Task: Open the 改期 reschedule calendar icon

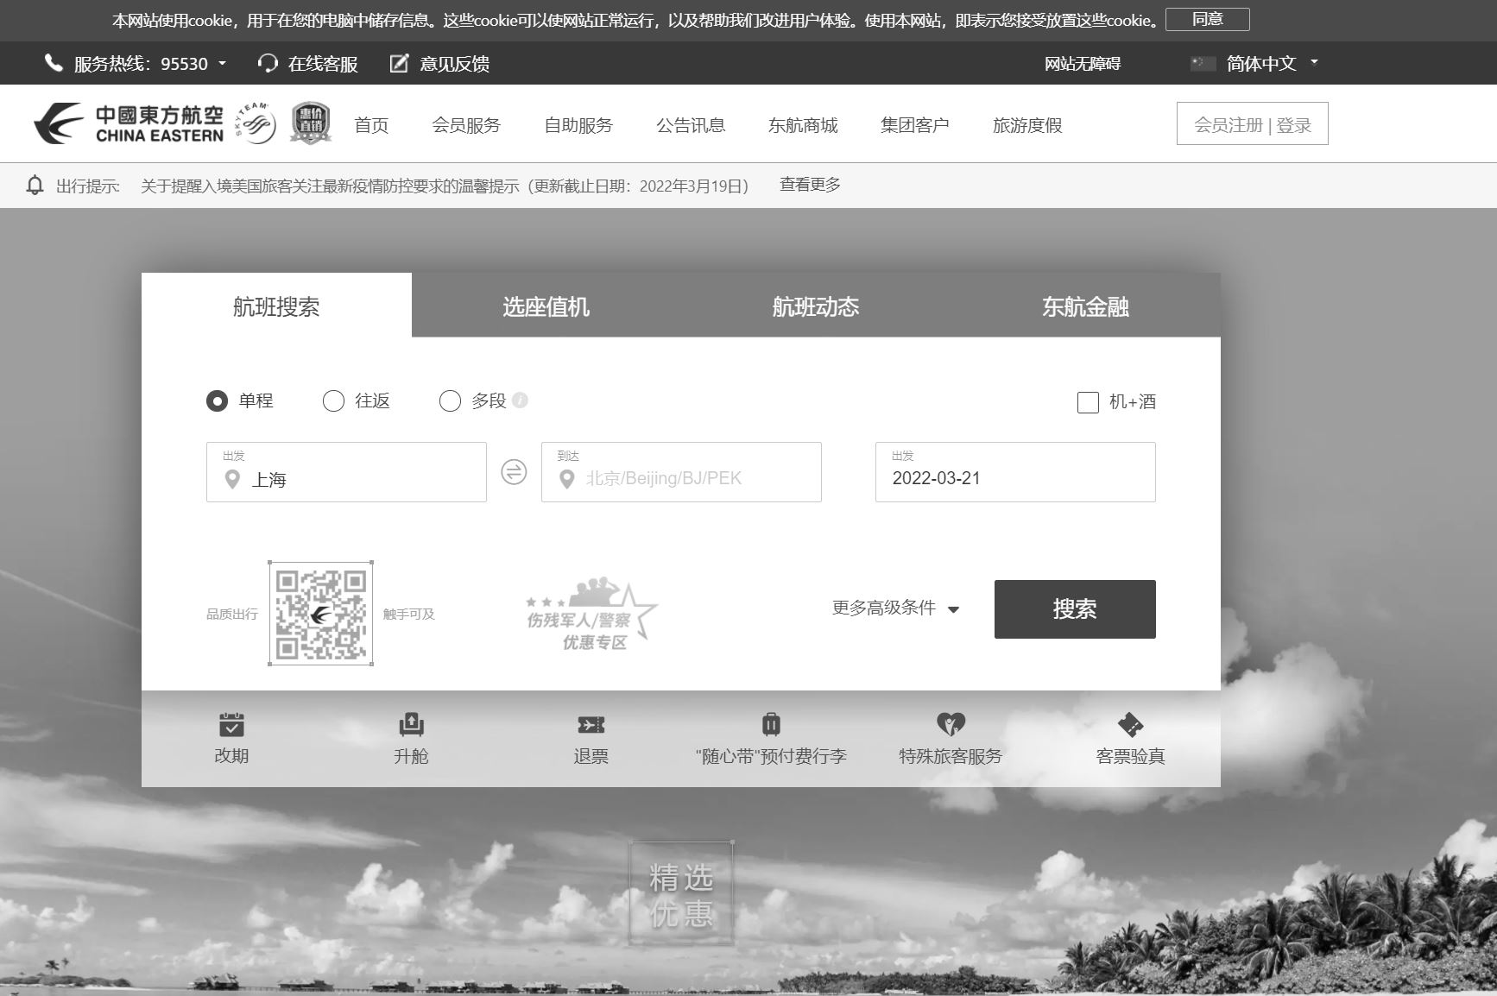Action: point(231,724)
